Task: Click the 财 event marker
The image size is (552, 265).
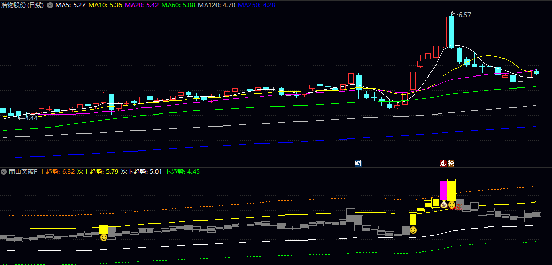Action: [x=358, y=163]
